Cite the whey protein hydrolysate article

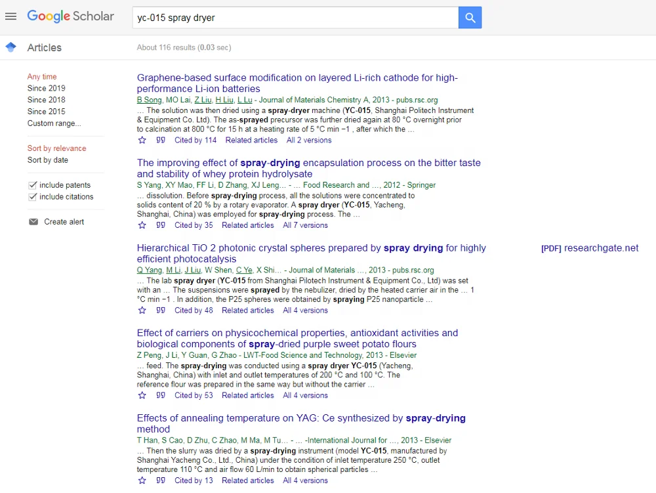point(161,225)
